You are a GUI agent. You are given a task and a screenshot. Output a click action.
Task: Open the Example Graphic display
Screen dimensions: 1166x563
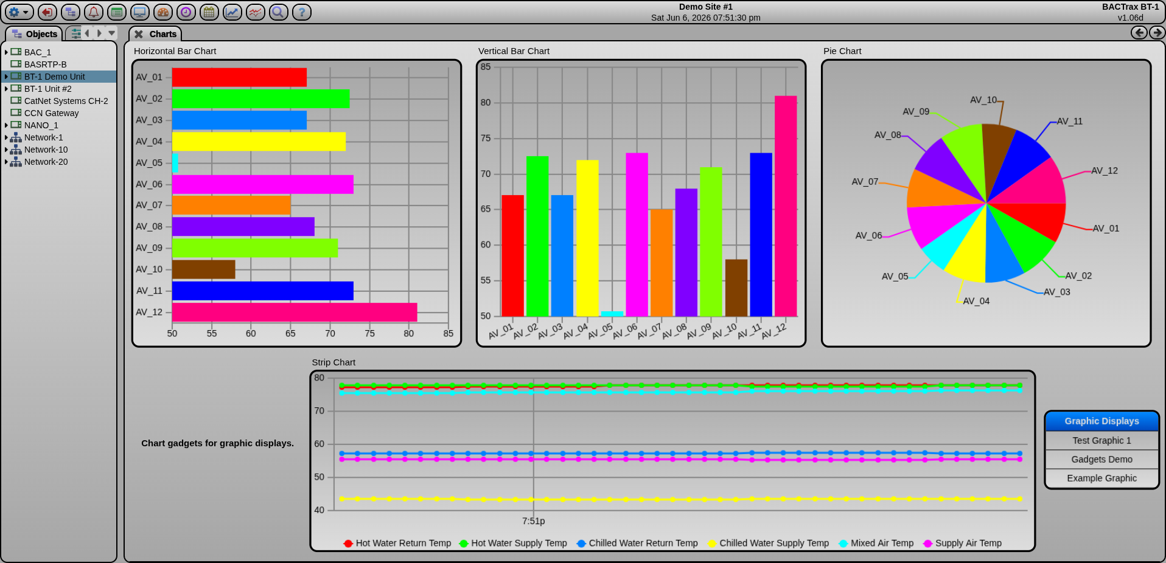[1101, 478]
